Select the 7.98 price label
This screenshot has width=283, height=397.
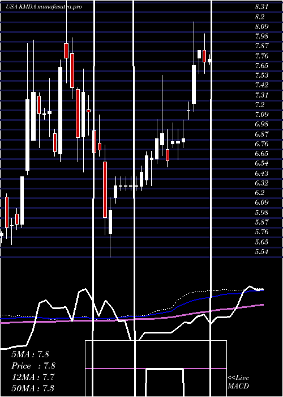coord(261,36)
